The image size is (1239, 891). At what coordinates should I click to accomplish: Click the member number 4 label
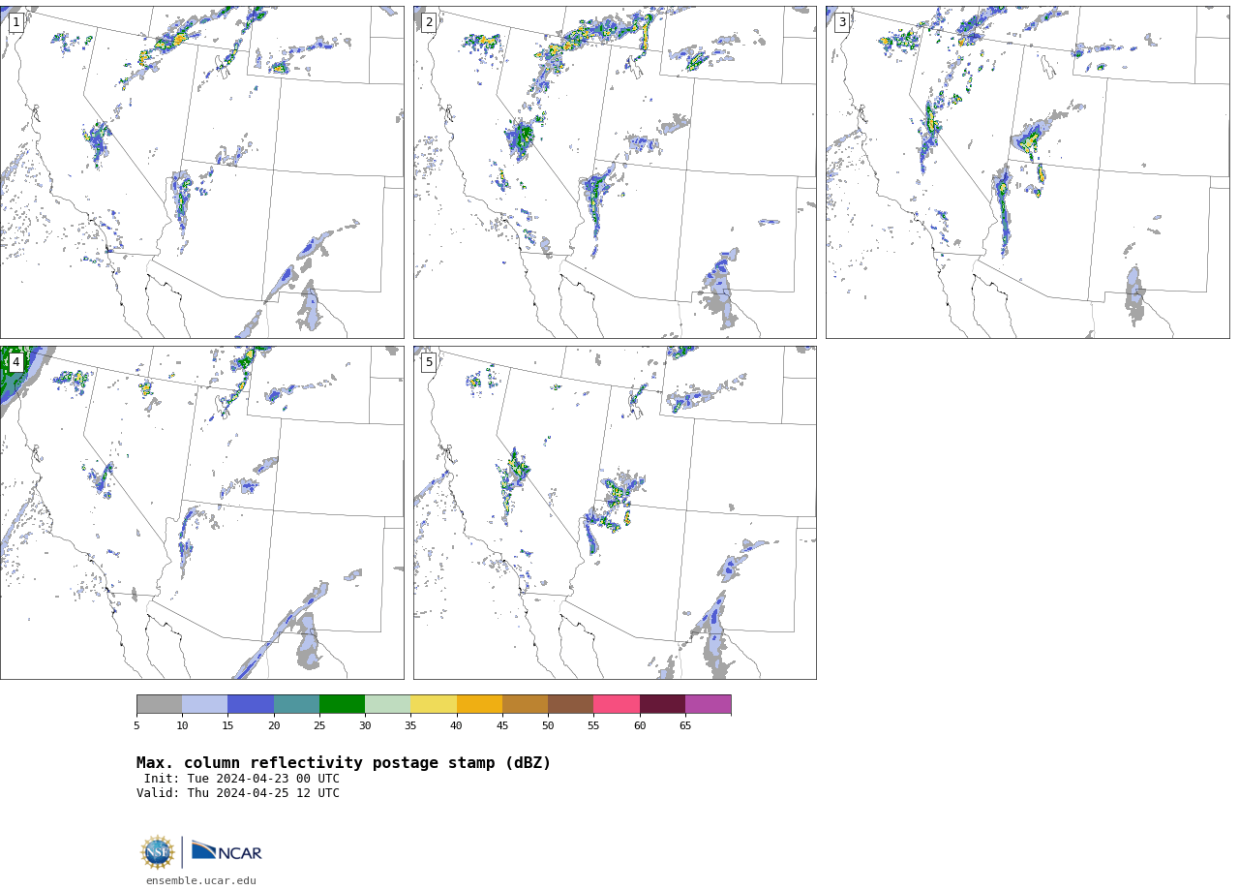tap(15, 362)
